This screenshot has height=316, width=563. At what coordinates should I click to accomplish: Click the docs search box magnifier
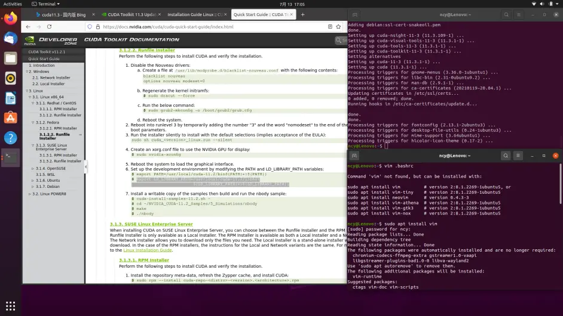pyautogui.click(x=339, y=41)
